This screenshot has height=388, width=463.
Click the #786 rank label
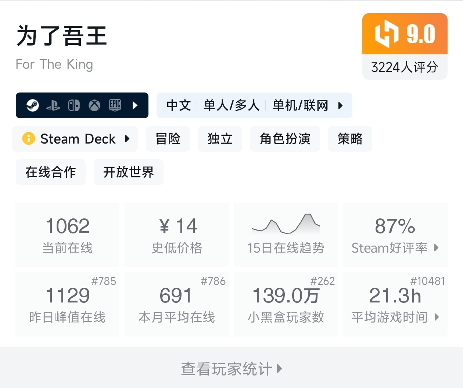coord(213,281)
